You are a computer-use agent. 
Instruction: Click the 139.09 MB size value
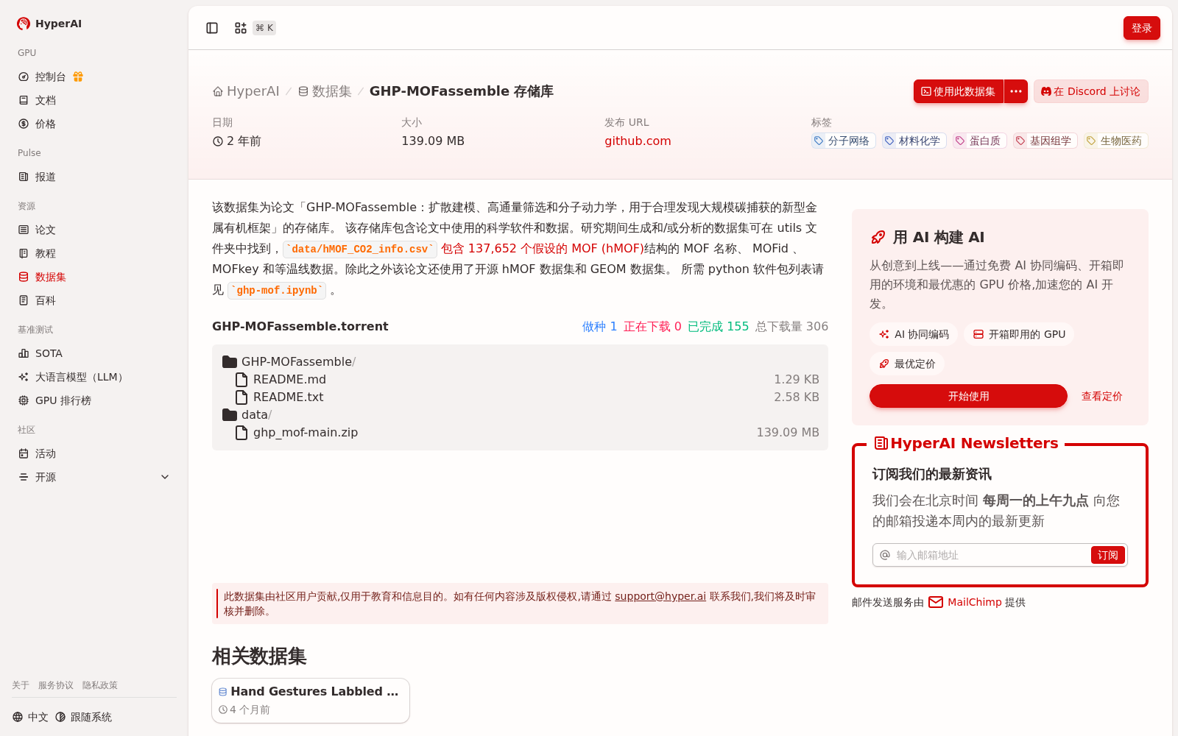[x=433, y=141]
